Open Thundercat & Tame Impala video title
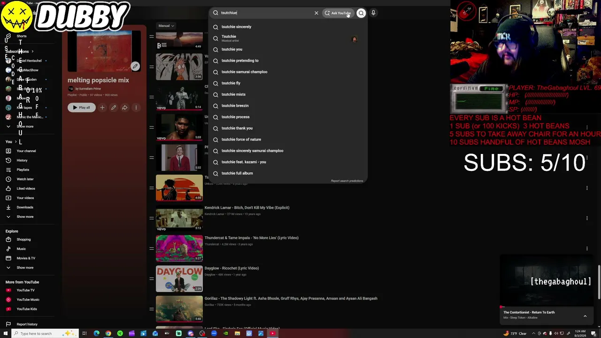This screenshot has width=601, height=338. tap(252, 238)
